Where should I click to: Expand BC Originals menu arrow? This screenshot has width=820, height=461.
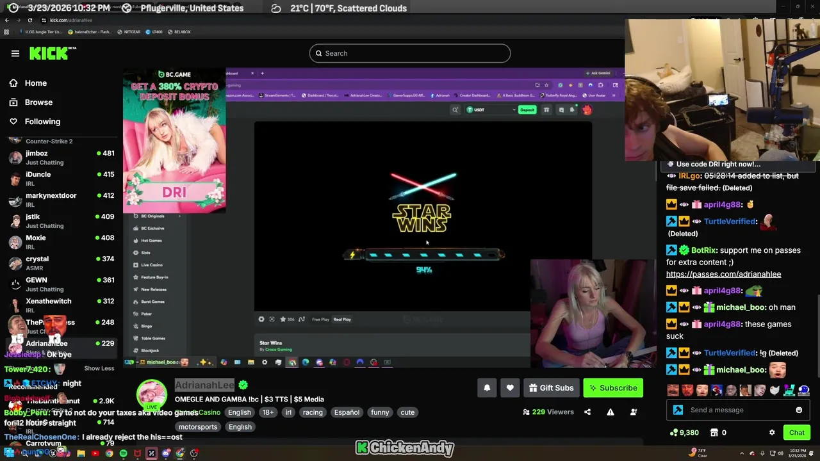(179, 216)
